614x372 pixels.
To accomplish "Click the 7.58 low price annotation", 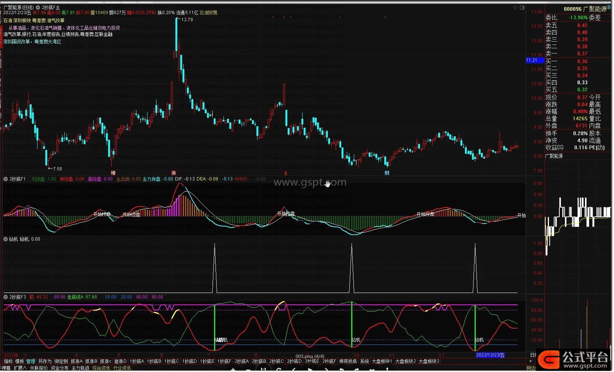I will (x=57, y=169).
